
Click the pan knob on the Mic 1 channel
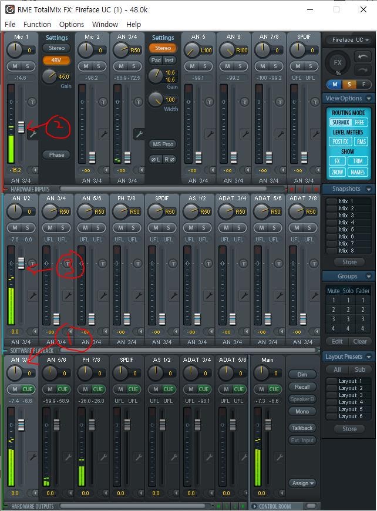[14, 50]
